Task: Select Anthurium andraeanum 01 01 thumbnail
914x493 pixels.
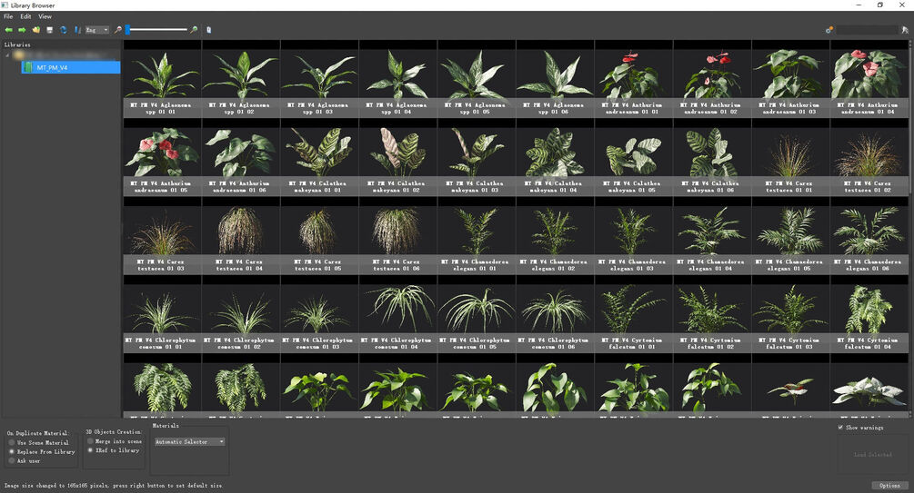Action: point(633,79)
